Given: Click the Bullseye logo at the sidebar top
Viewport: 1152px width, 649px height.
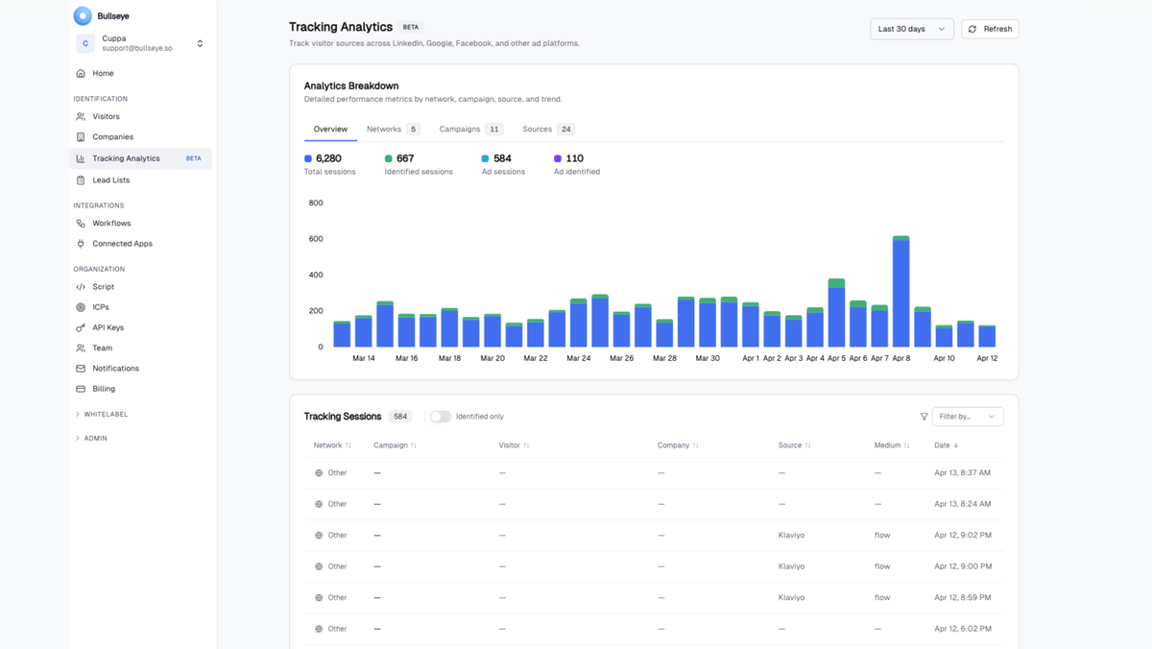Looking at the screenshot, I should [x=81, y=14].
